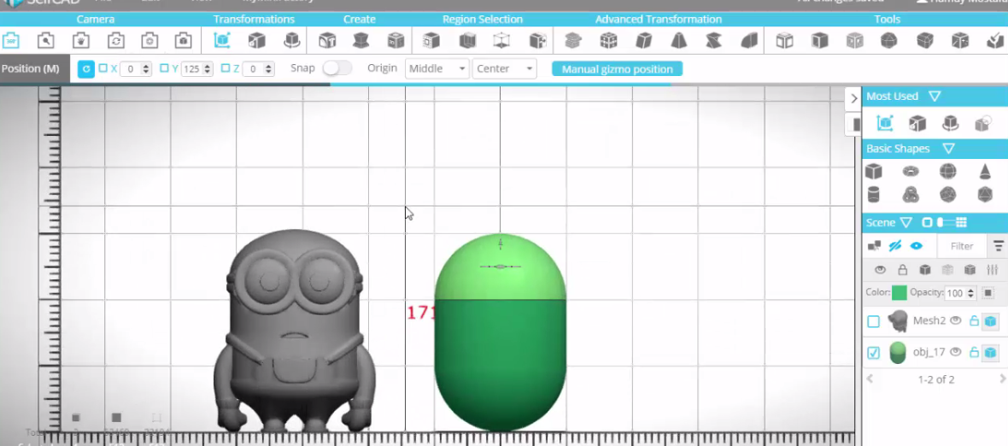Add a cube from Basic Shapes
Screen dimensions: 1008x446
pos(873,171)
